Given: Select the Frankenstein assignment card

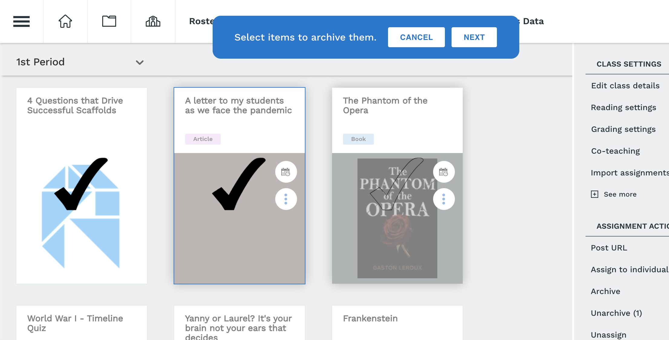Looking at the screenshot, I should tap(397, 323).
